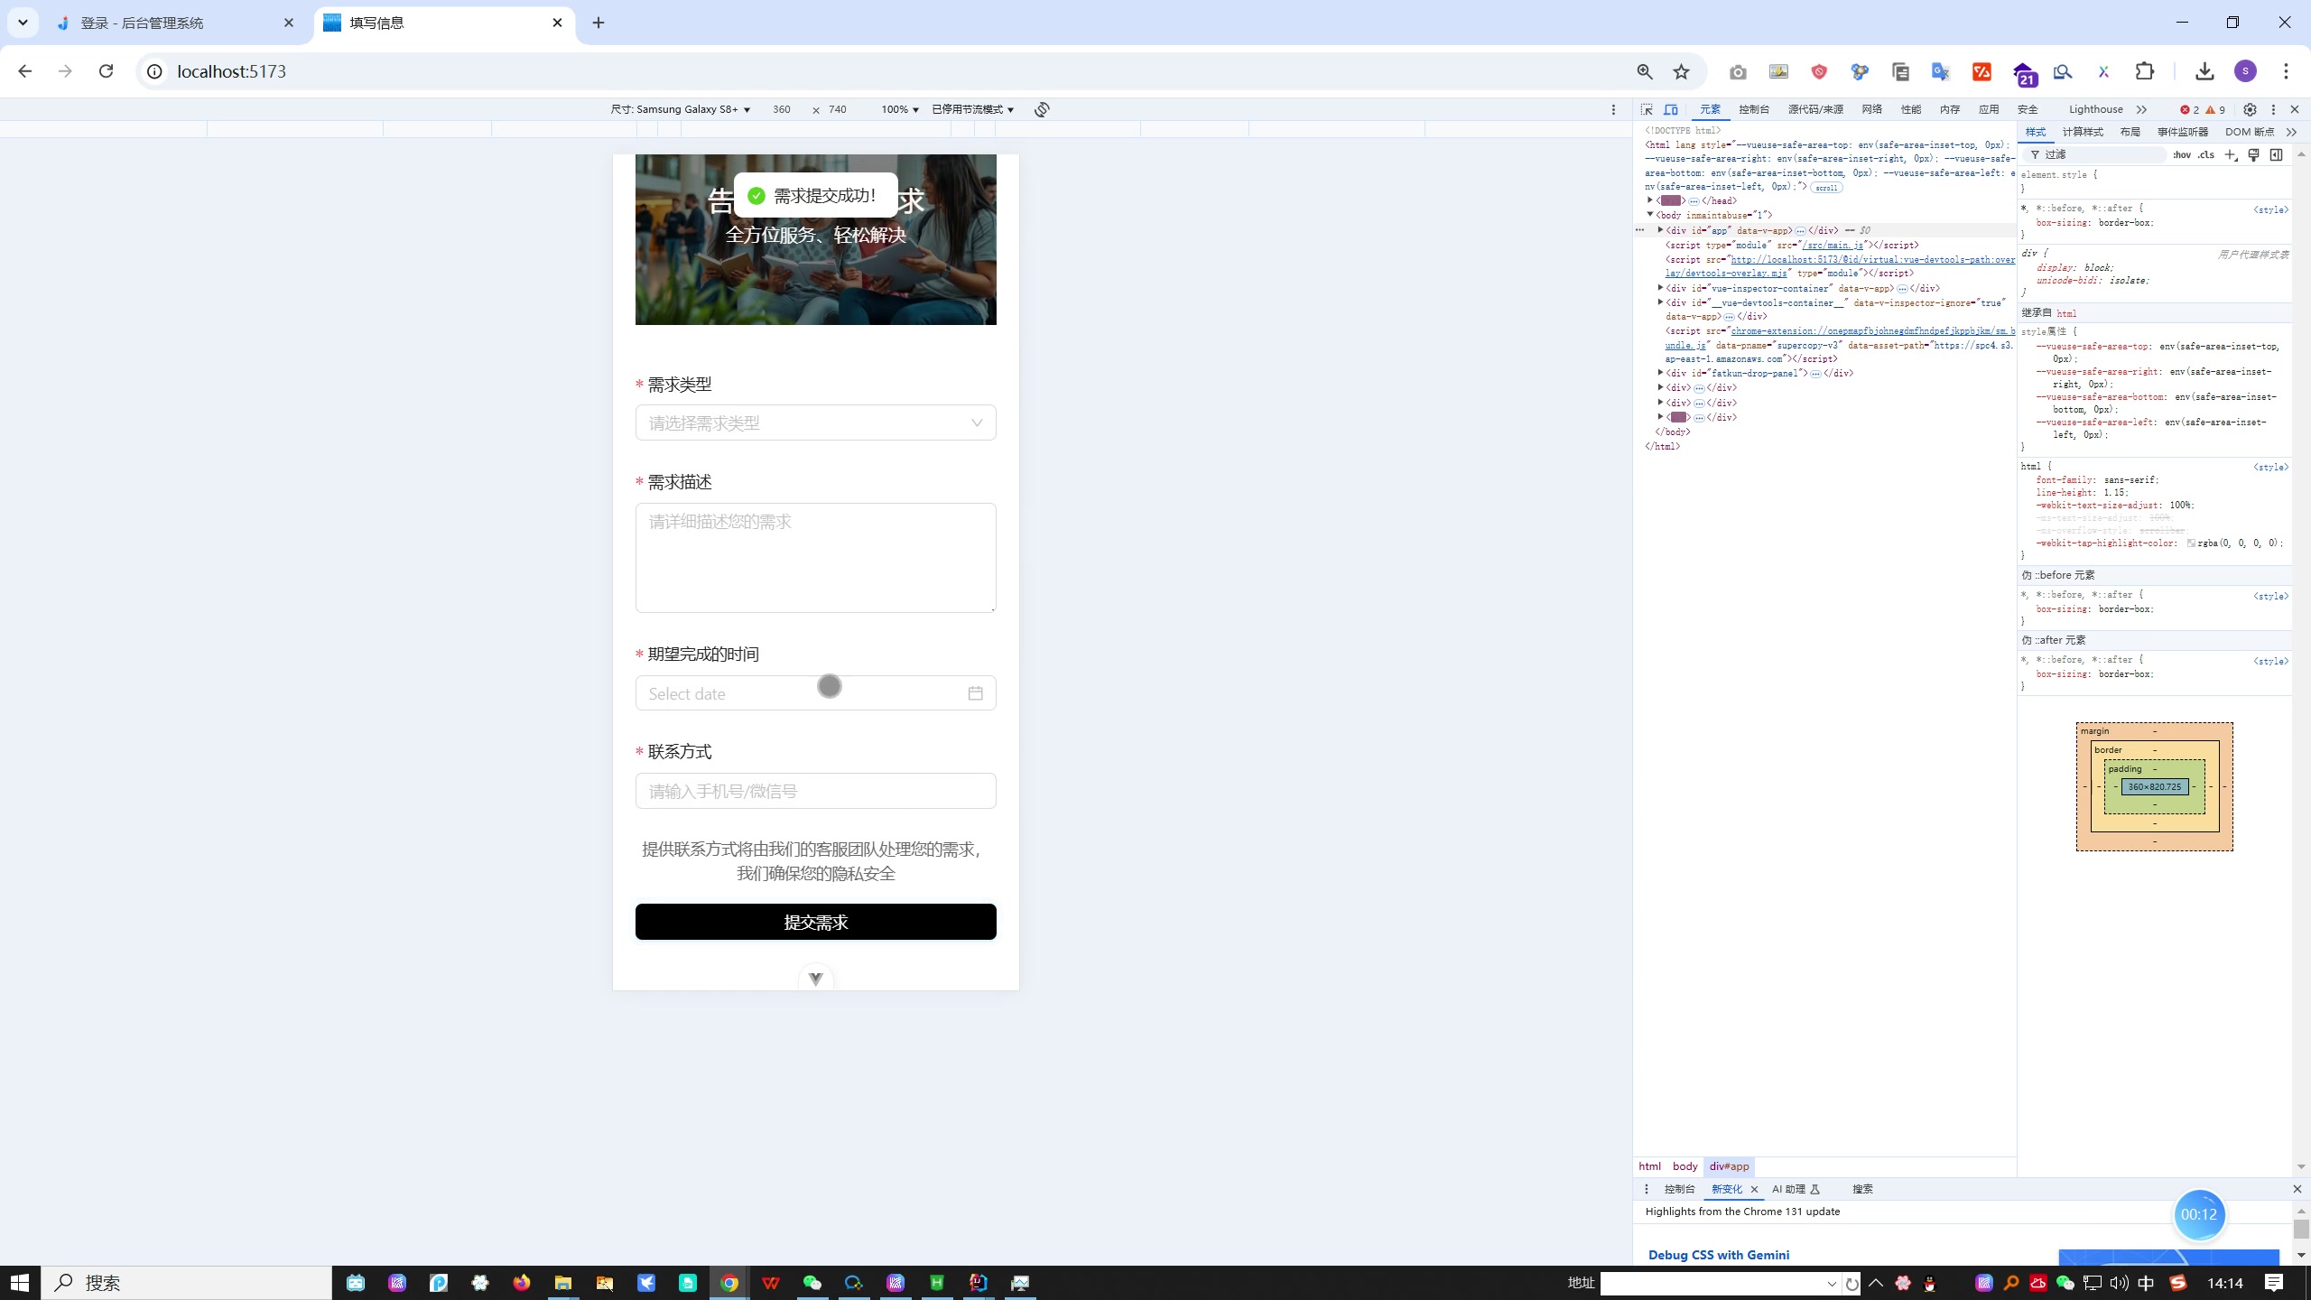The height and width of the screenshot is (1300, 2311).
Task: Toggle the :hov element state panel
Action: pos(2182,155)
